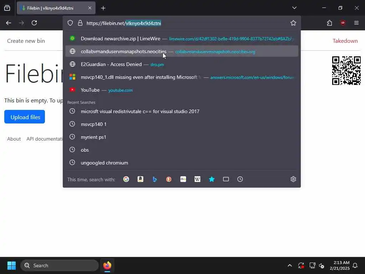Select recent search 'microsft visual redistrivutale'

(181, 111)
